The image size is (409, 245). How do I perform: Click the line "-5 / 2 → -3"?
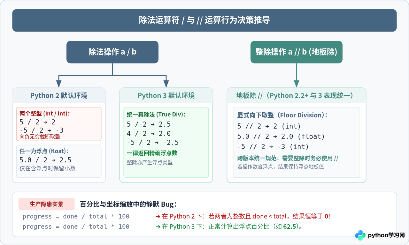[x=42, y=130]
